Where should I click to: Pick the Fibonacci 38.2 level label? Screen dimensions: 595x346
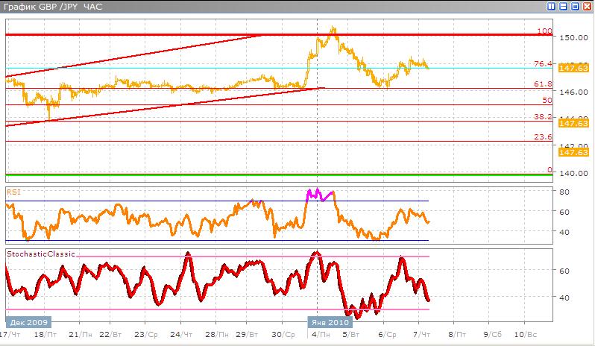[544, 117]
